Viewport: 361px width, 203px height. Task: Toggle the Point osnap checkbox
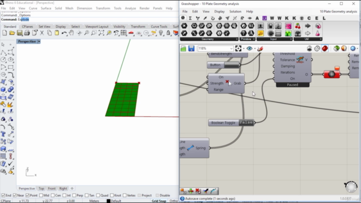click(28, 196)
